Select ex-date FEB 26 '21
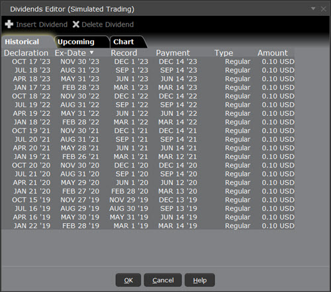Screen dimensions: 331x292 click(81, 157)
